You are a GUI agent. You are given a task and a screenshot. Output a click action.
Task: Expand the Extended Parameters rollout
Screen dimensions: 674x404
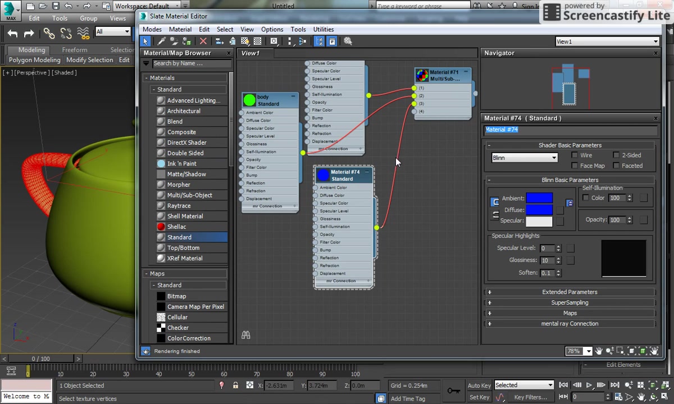coord(570,292)
